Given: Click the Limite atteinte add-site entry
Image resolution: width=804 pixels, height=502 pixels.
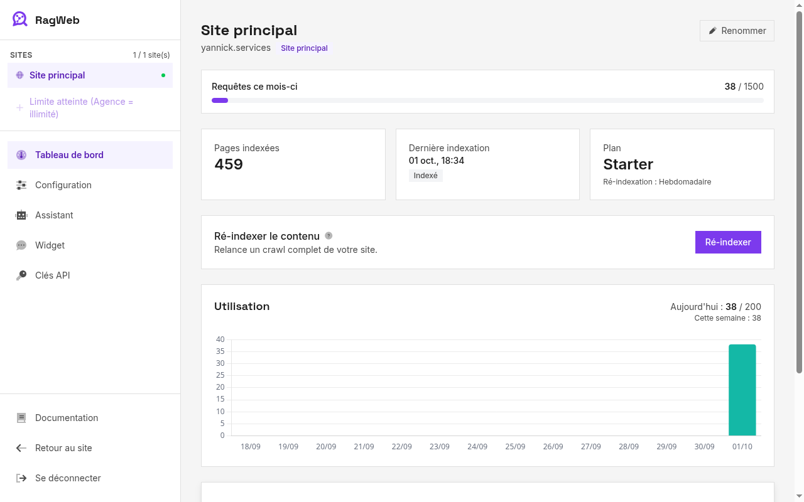Looking at the screenshot, I should (x=90, y=108).
